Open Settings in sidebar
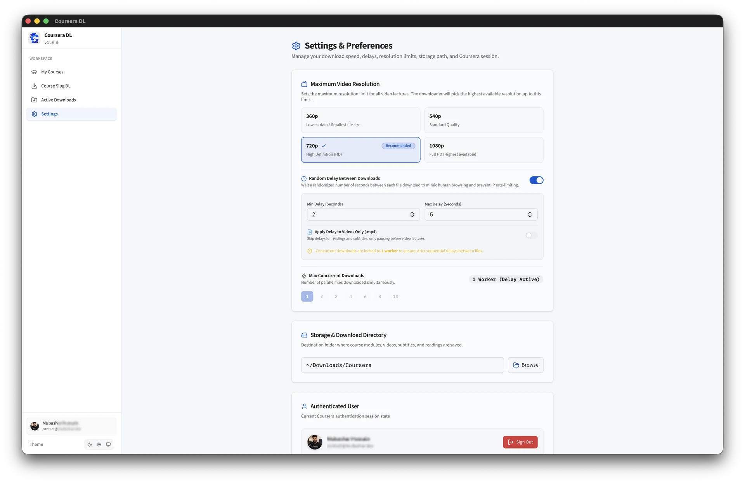This screenshot has height=483, width=745. point(71,114)
